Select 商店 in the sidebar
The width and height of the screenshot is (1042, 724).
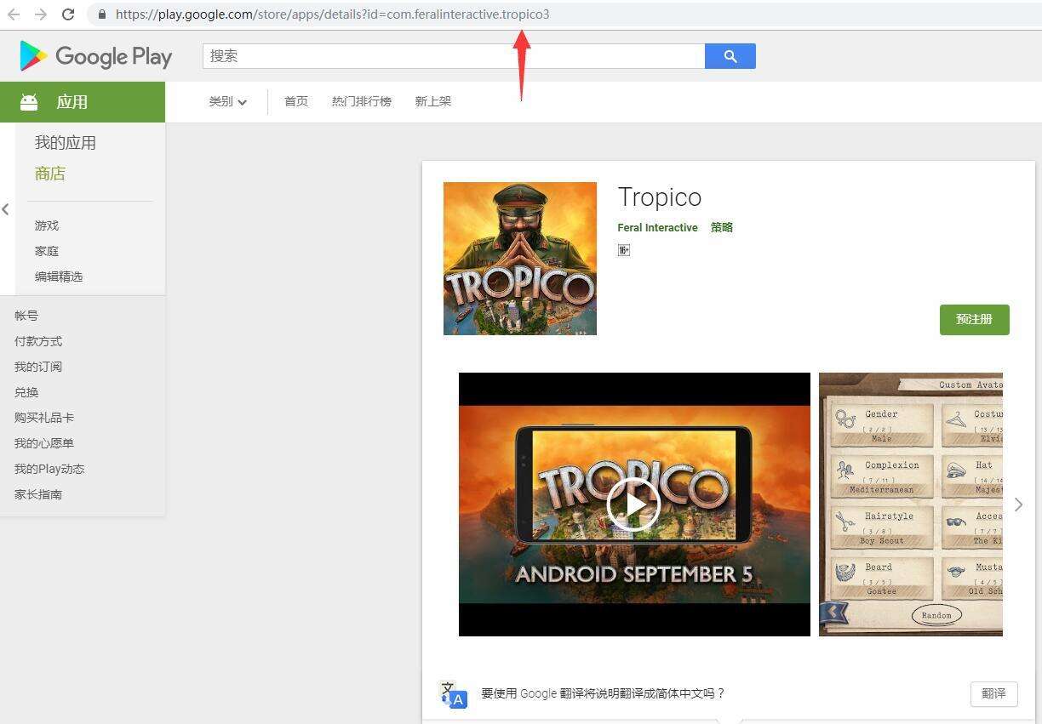click(50, 174)
